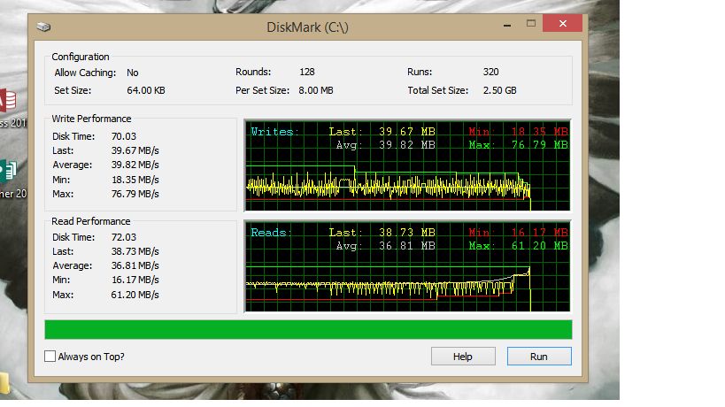The height and width of the screenshot is (407, 725).
Task: Click the cyan 'Reads:' graph label
Action: 272,233
